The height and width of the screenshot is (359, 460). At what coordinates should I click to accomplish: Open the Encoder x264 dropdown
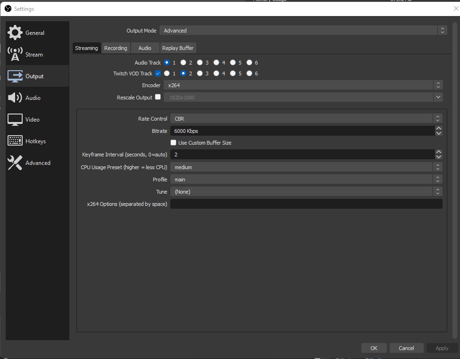(303, 85)
